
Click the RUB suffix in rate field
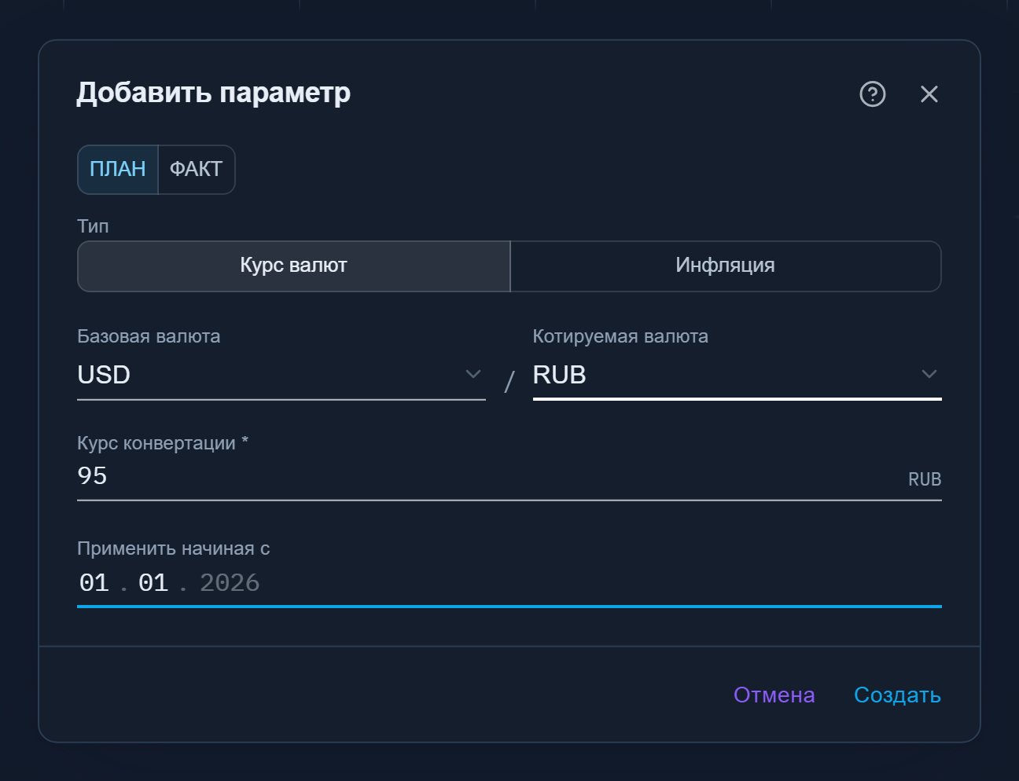[x=925, y=479]
